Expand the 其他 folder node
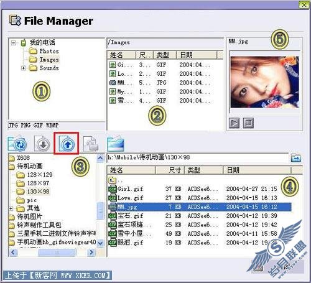The height and width of the screenshot is (283, 311). (x=11, y=208)
